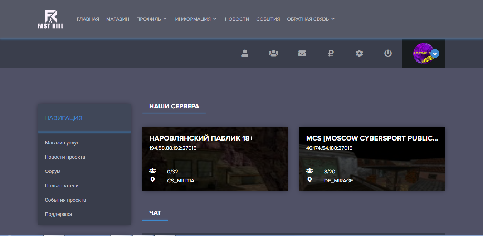Click the user avatar picture
Image resolution: width=483 pixels, height=236 pixels.
pos(423,53)
